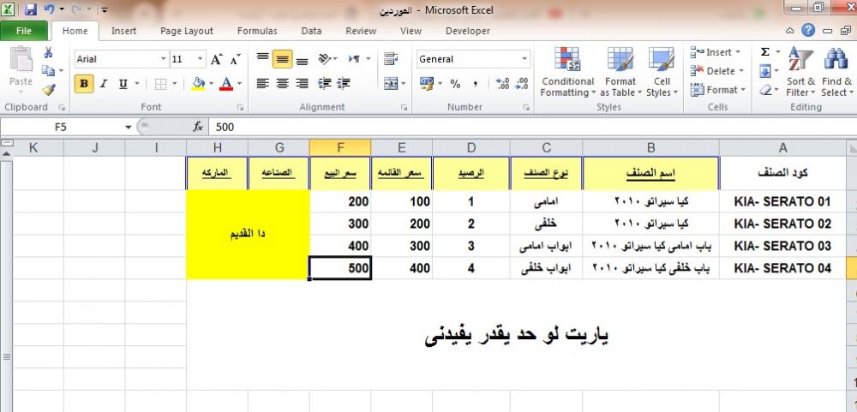Open the File tab

point(23,31)
